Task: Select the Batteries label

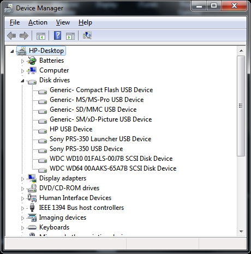Action: 52,61
